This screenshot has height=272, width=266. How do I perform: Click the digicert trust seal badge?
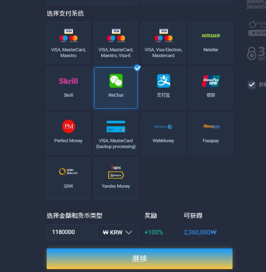coord(257,29)
